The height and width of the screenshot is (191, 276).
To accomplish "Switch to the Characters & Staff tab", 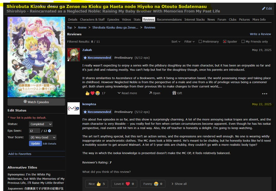I will click(x=93, y=20).
